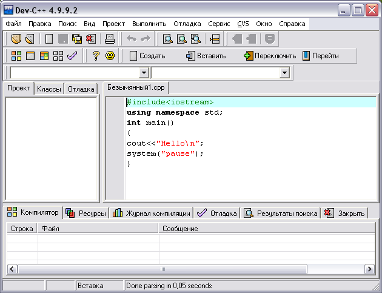Click the Remove from project icon
The image size is (382, 293).
pos(251,39)
